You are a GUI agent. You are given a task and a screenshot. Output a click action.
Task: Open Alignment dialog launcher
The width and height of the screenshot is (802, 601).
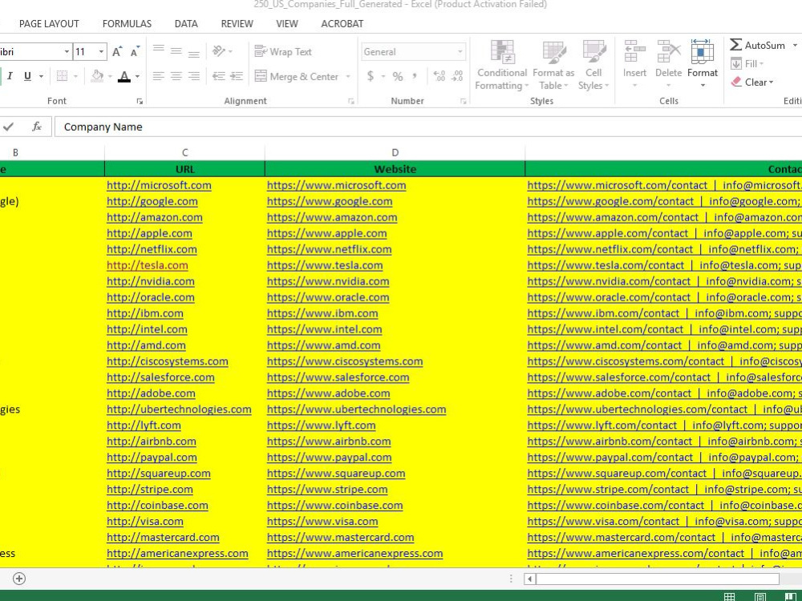[x=351, y=101]
